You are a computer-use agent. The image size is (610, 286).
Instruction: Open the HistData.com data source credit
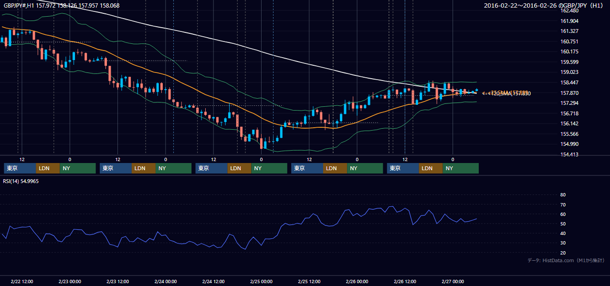coord(566,260)
